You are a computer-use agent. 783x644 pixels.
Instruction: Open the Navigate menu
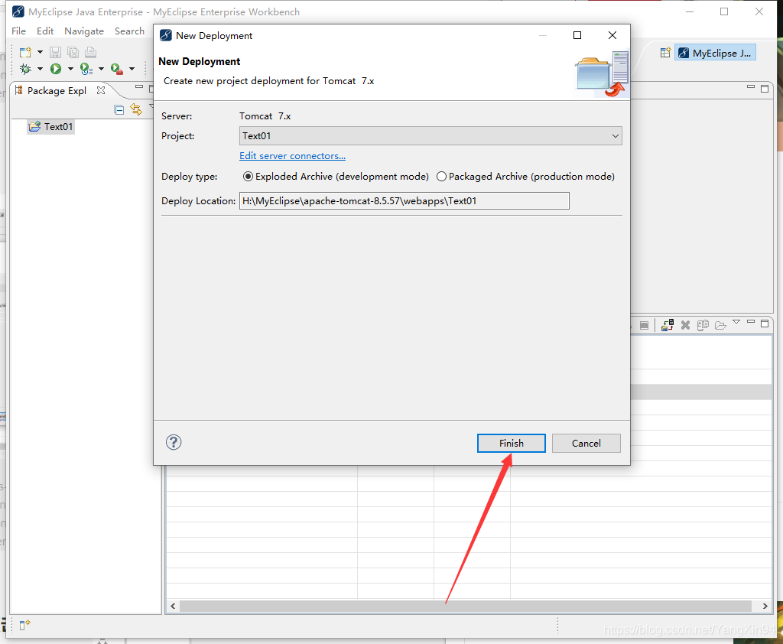pos(84,31)
